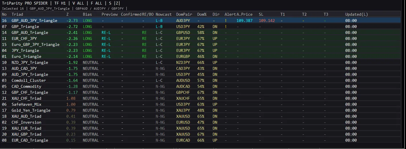406x149 pixels.
Task: Select the XAU_EUR_Triad row
Action: (x=200, y=128)
